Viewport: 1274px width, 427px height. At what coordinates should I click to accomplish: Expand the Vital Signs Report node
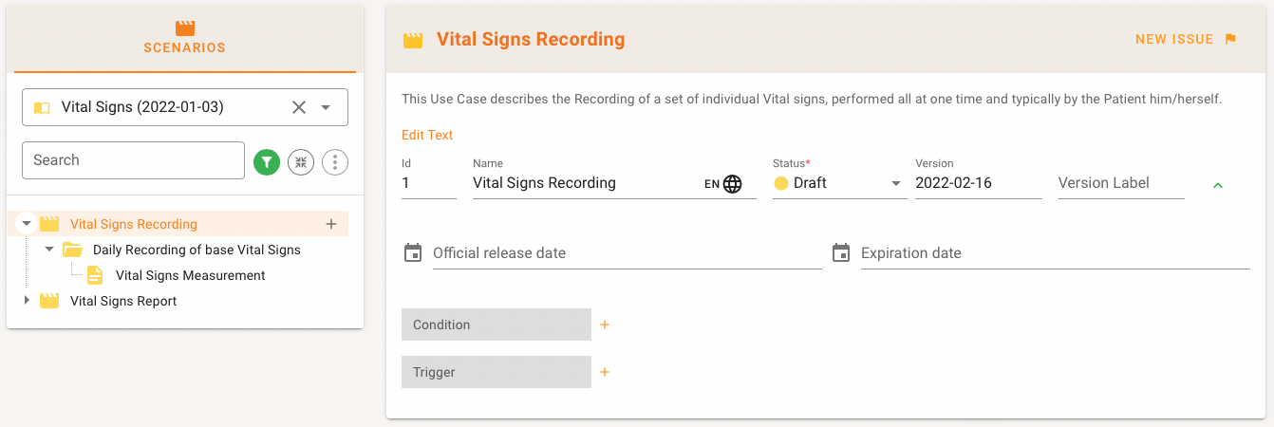pos(27,301)
